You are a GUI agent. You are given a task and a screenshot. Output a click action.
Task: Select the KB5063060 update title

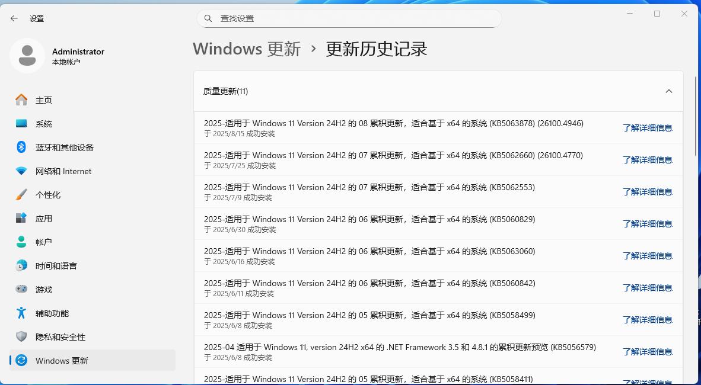point(369,252)
